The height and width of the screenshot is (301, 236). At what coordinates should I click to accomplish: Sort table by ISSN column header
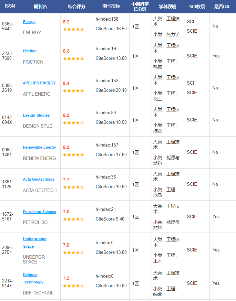[x=10, y=6]
